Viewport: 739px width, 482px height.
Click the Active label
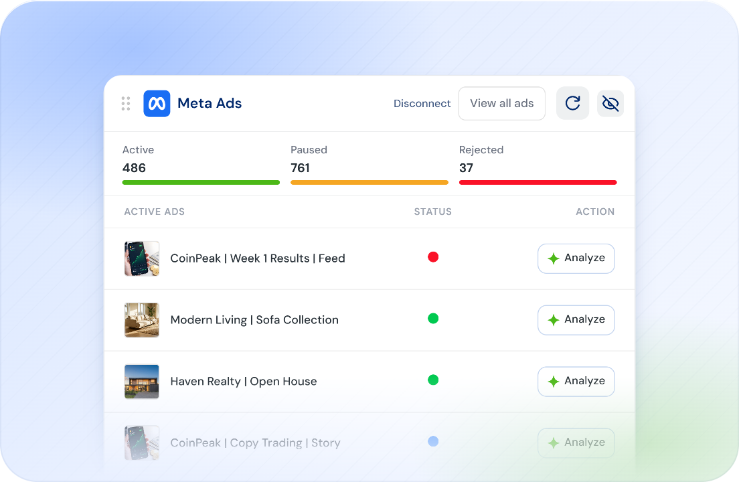[x=138, y=150]
